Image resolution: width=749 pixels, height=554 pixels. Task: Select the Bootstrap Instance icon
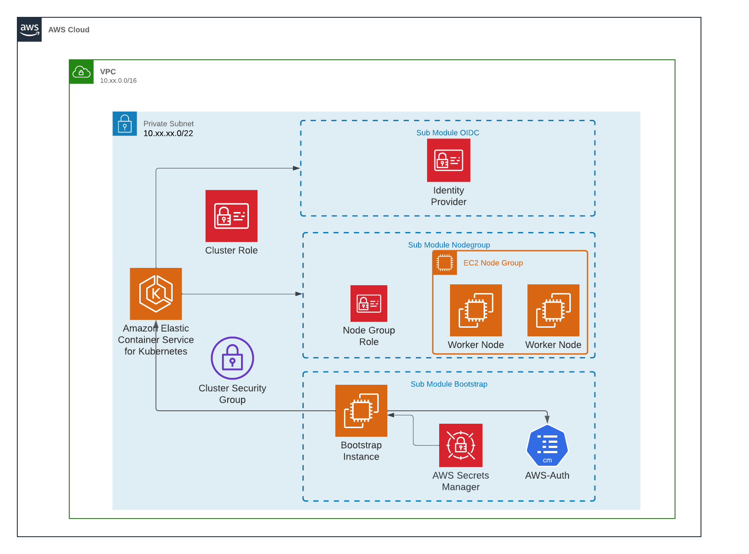tap(361, 411)
